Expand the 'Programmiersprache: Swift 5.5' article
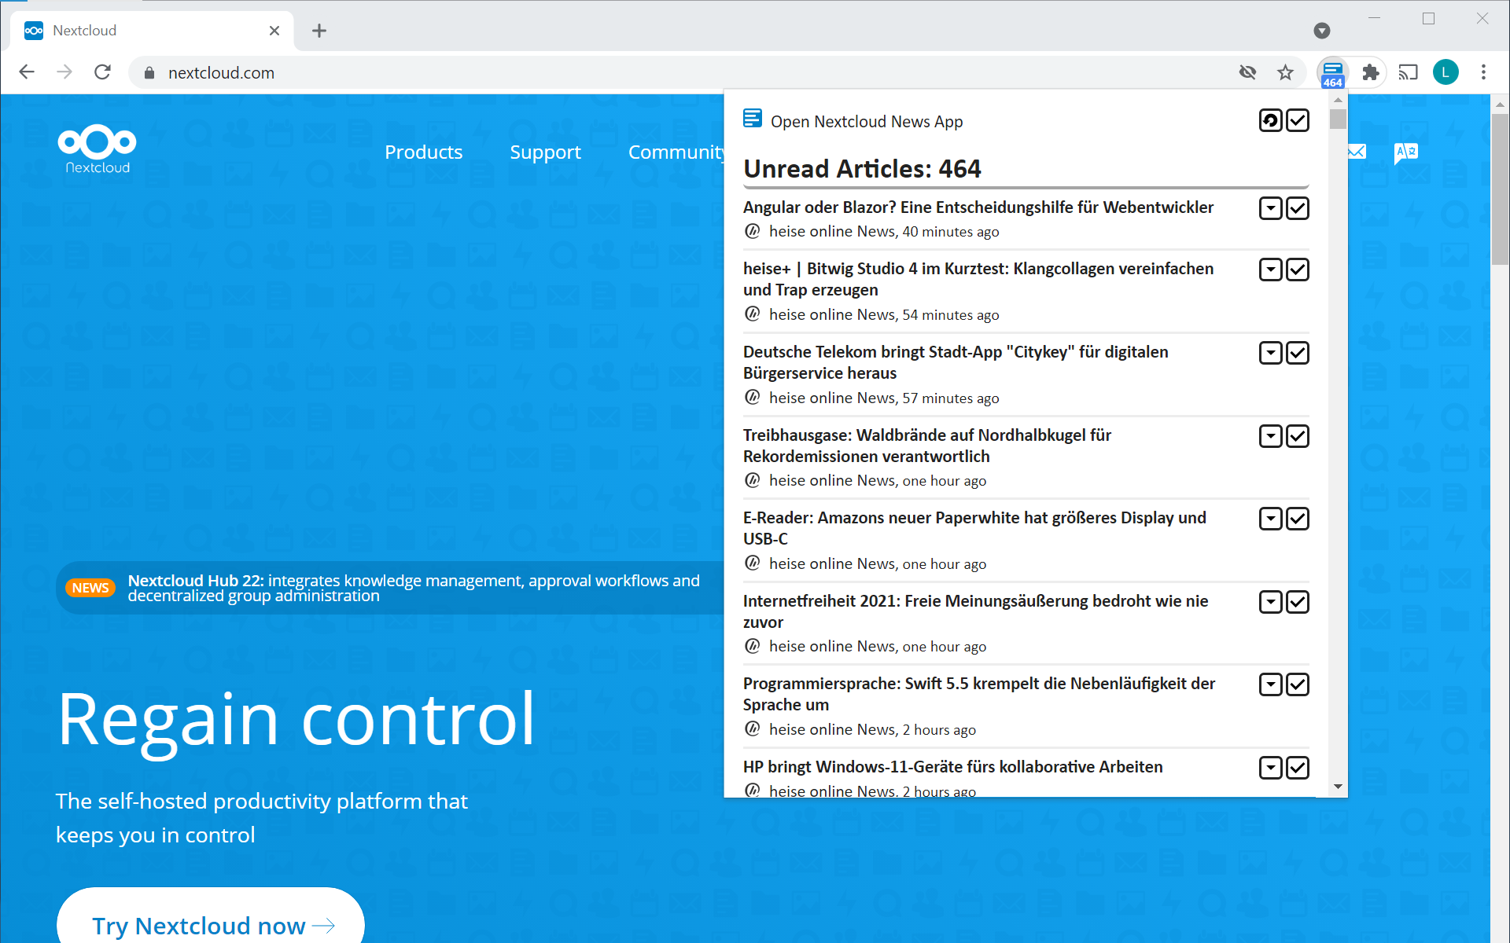This screenshot has height=943, width=1510. coord(1271,684)
